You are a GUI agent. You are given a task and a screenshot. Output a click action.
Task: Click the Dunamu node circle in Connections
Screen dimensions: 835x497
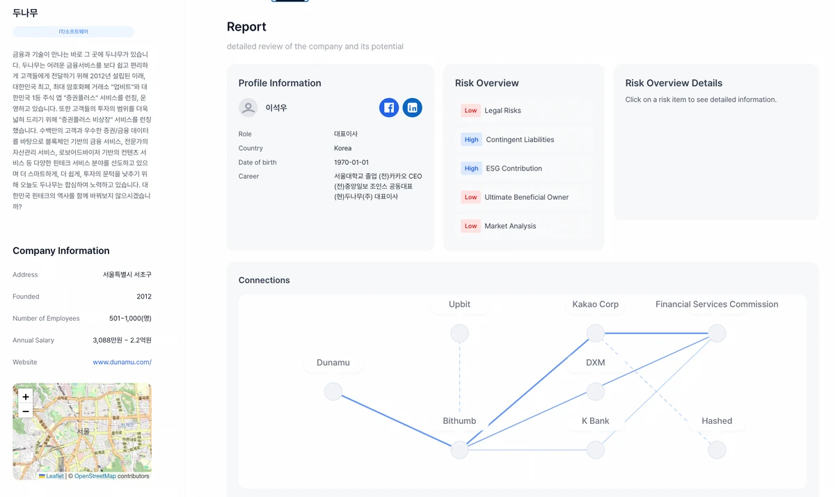tap(333, 392)
